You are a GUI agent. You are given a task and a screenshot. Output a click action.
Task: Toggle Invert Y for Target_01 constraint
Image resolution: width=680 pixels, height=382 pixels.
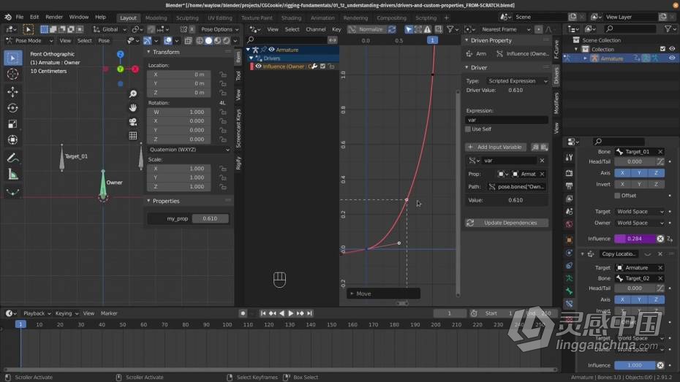(x=639, y=184)
